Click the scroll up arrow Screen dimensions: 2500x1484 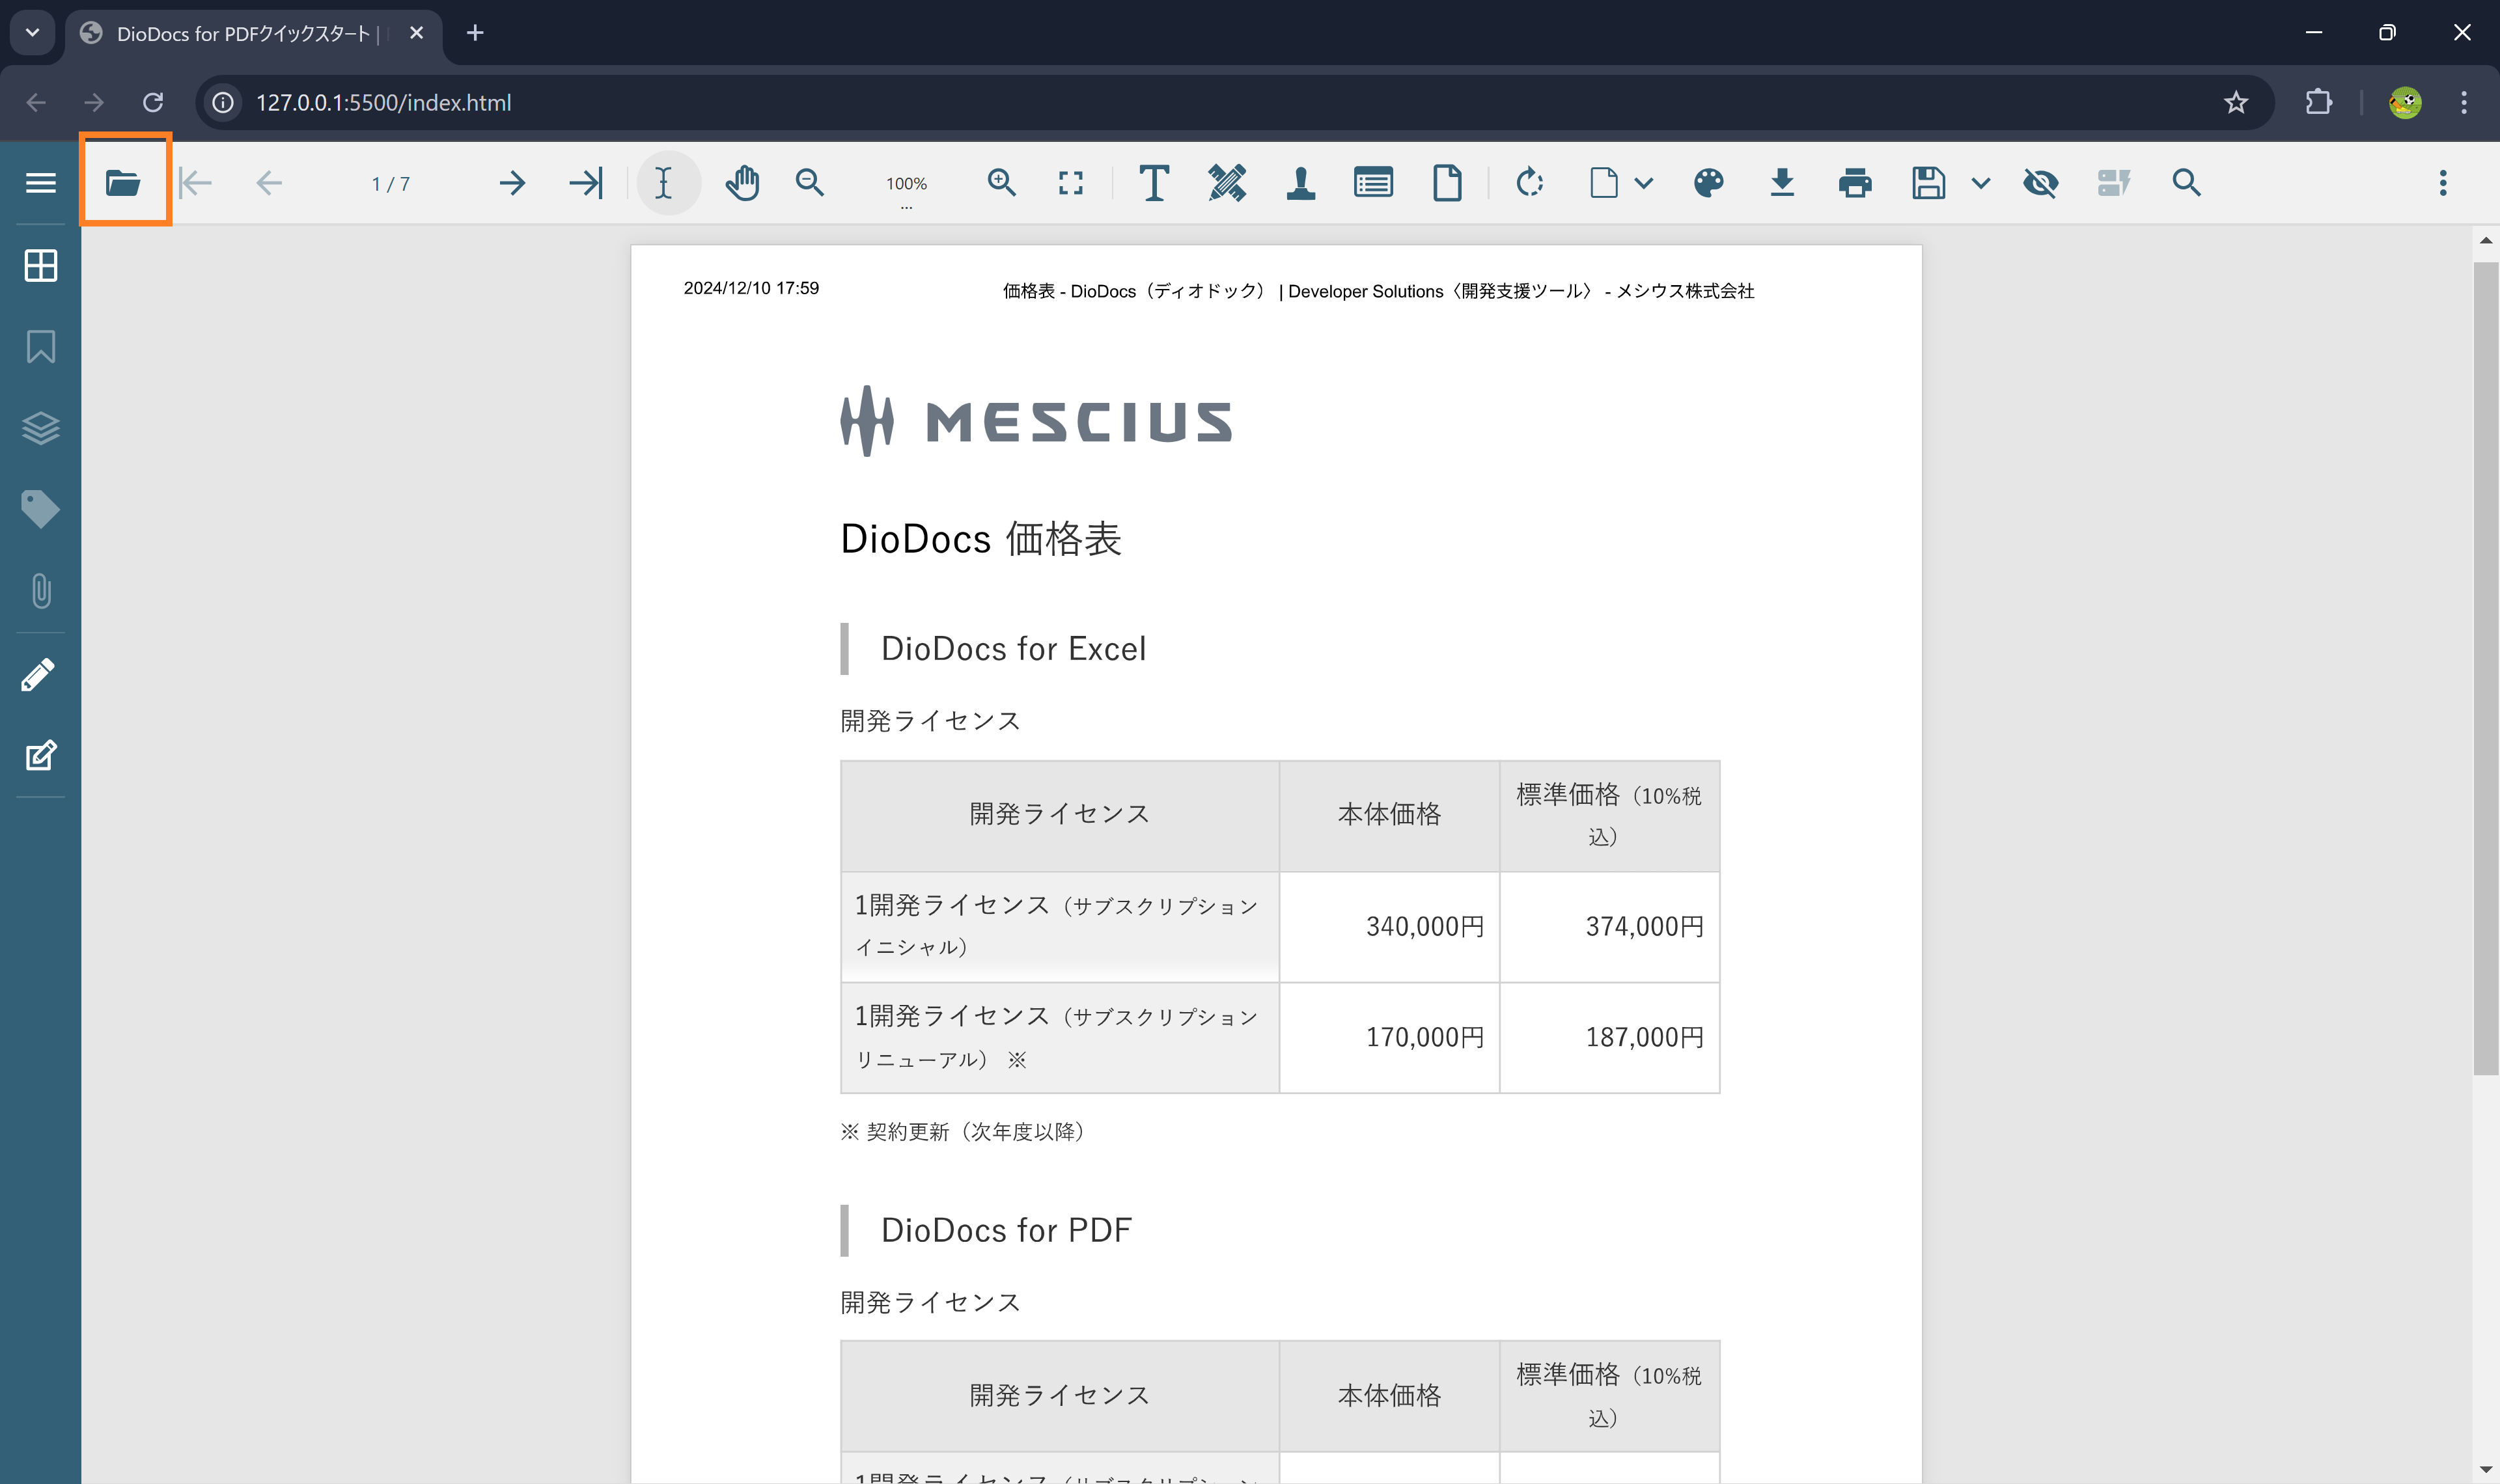(2486, 241)
